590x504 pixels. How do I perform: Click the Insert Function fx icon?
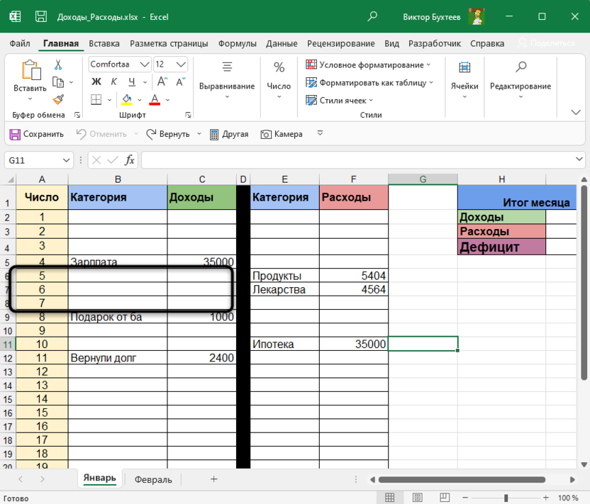(130, 160)
